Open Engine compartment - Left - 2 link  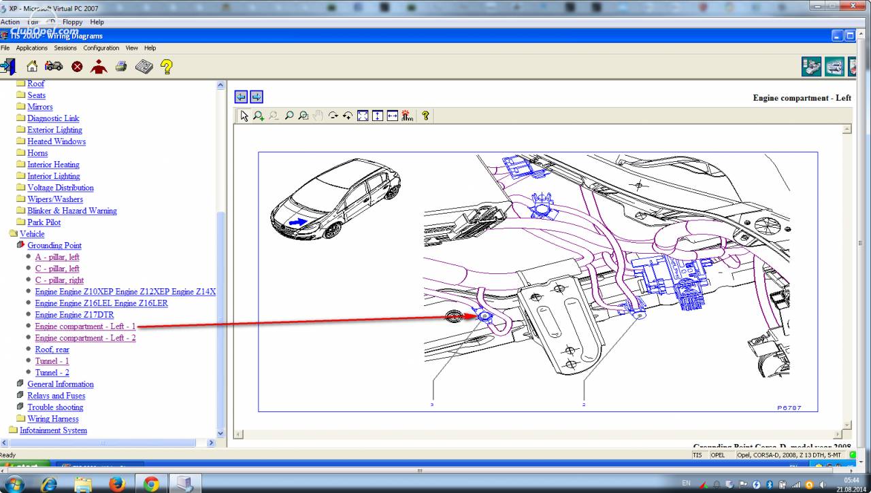85,338
